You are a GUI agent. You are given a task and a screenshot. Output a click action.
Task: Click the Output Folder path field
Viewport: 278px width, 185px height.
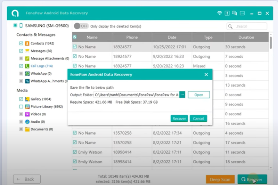coord(137,95)
